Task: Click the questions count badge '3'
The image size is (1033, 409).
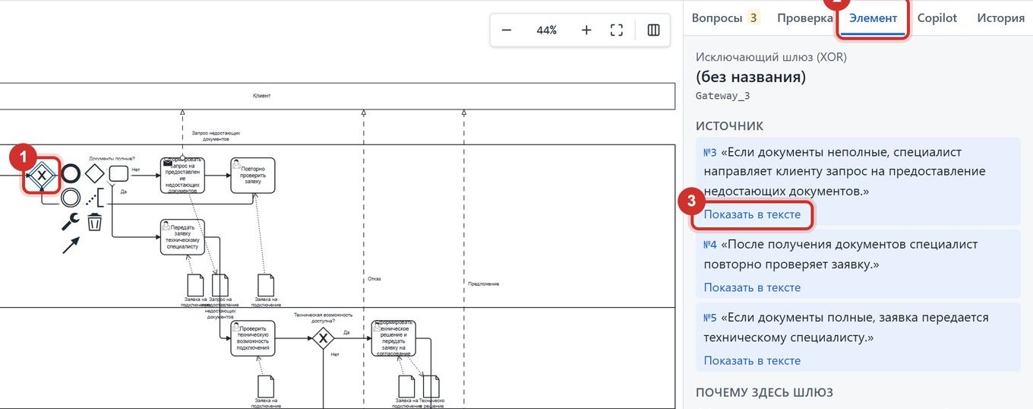Action: coord(753,17)
